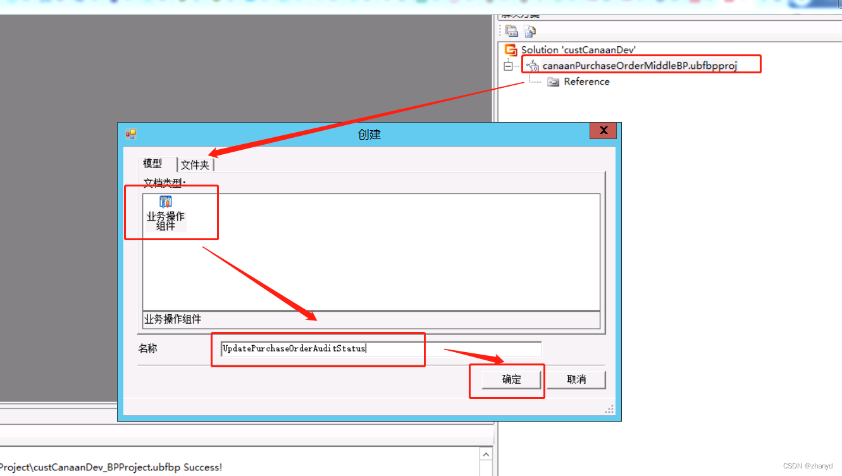The height and width of the screenshot is (476, 842).
Task: Switch to the 文件夹 tab
Action: coord(195,165)
